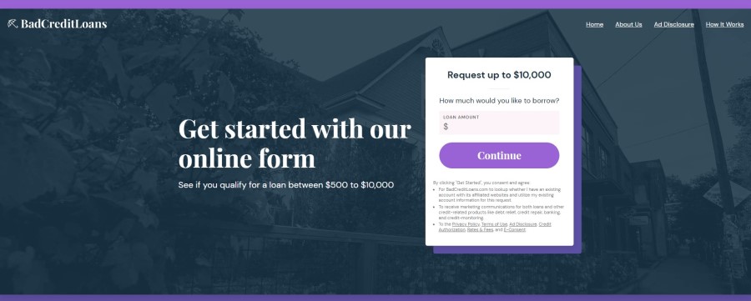
Task: Click the LOAN AMOUNT field label
Action: click(x=461, y=118)
